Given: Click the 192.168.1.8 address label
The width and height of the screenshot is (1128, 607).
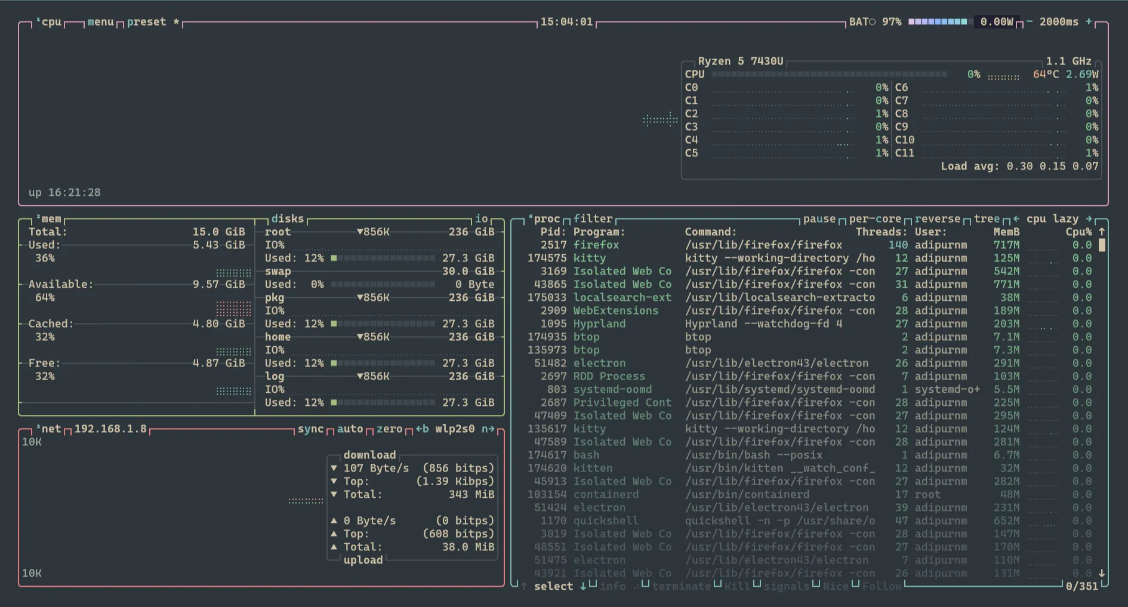Looking at the screenshot, I should (110, 429).
